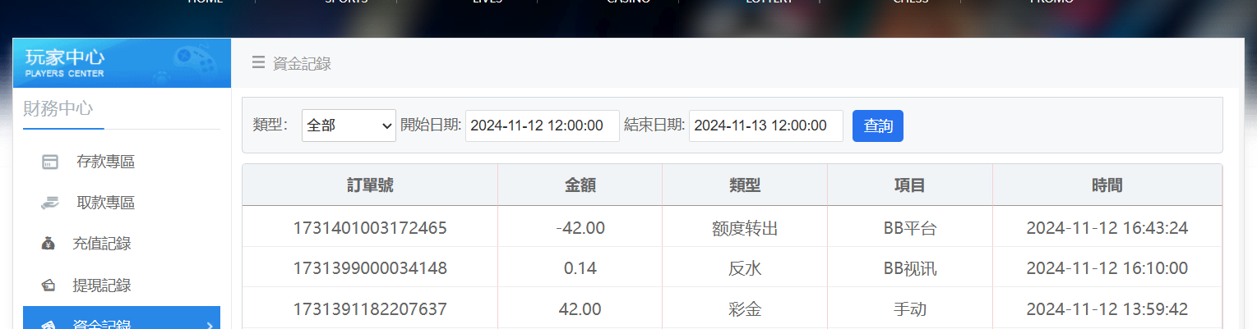Click the -42.00 amount cell
The width and height of the screenshot is (1257, 329).
pyautogui.click(x=580, y=228)
